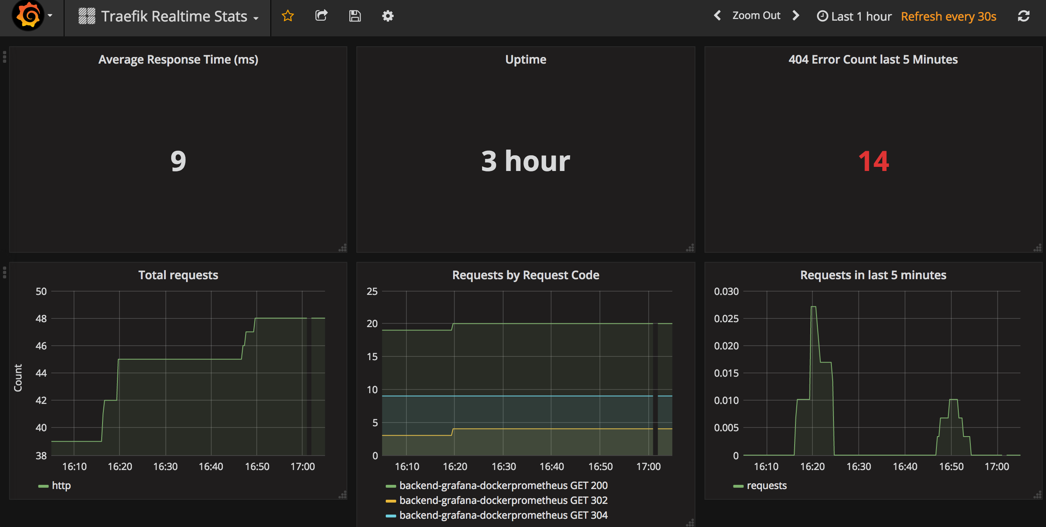Image resolution: width=1046 pixels, height=527 pixels.
Task: Star the Traefik Realtime Stats dashboard
Action: tap(288, 16)
